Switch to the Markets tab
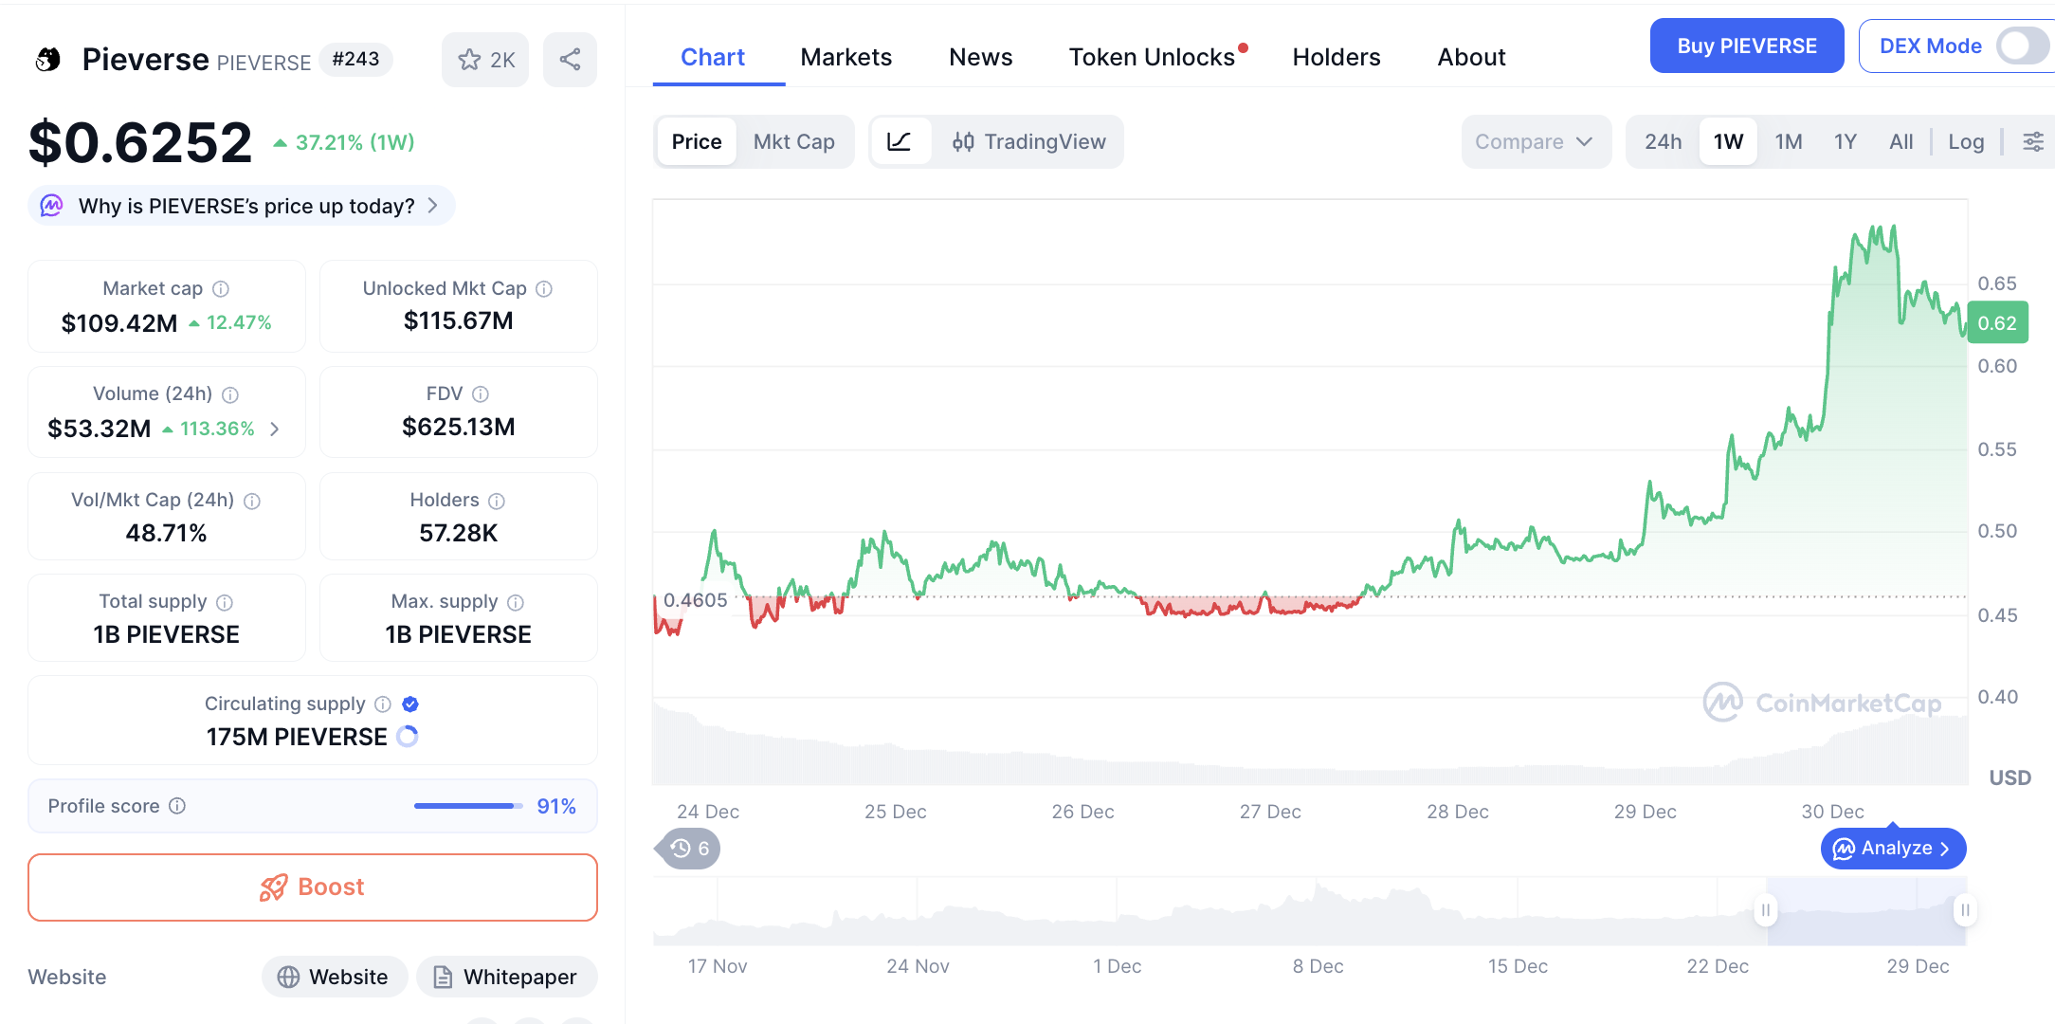Viewport: 2055px width, 1024px height. click(846, 57)
